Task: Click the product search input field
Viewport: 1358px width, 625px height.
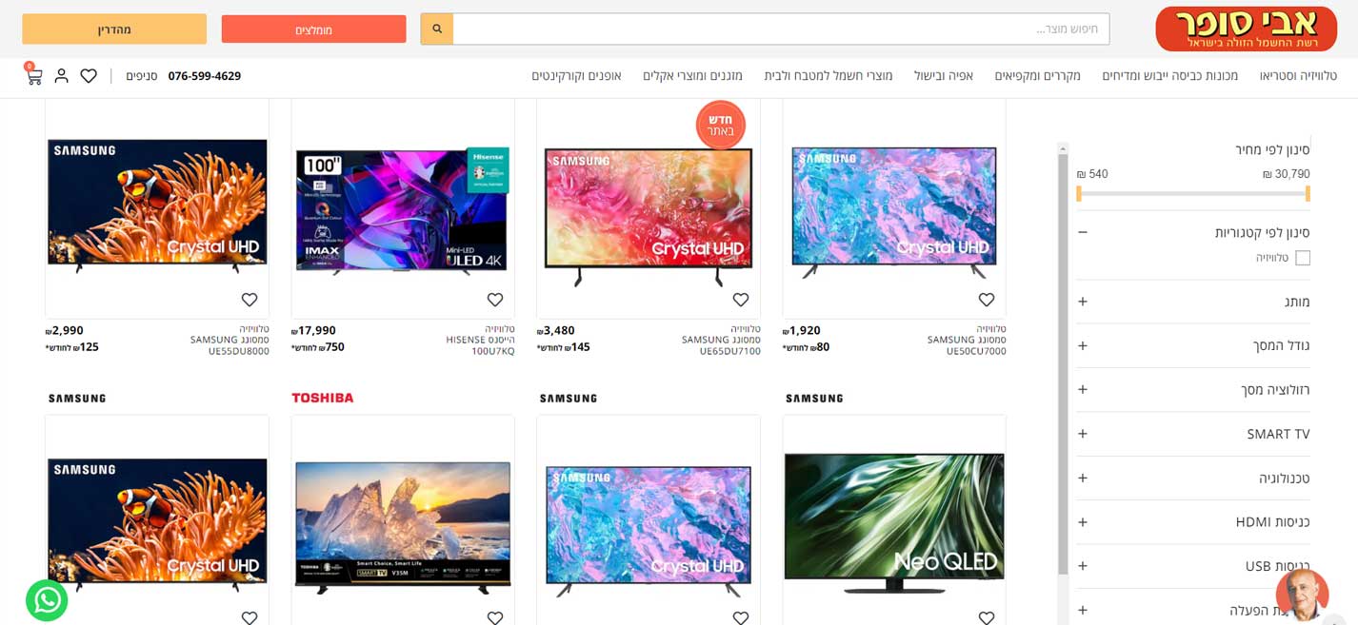Action: click(x=781, y=29)
